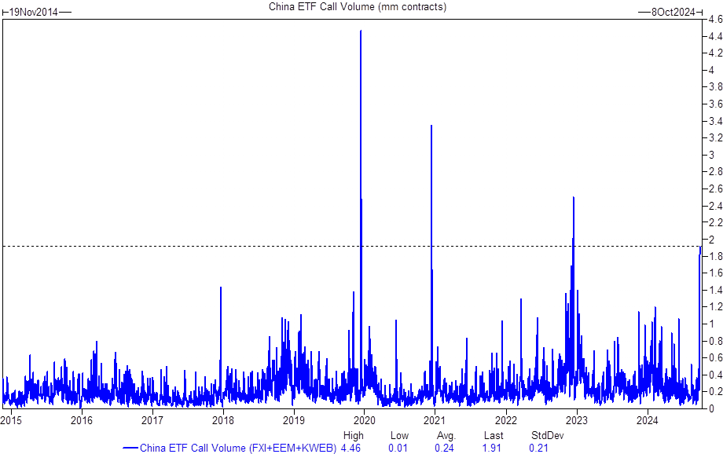Click the legend entry 'China ETF Call Volume (FXI+EEM+KWEB)'
The width and height of the screenshot is (723, 454).
click(238, 448)
